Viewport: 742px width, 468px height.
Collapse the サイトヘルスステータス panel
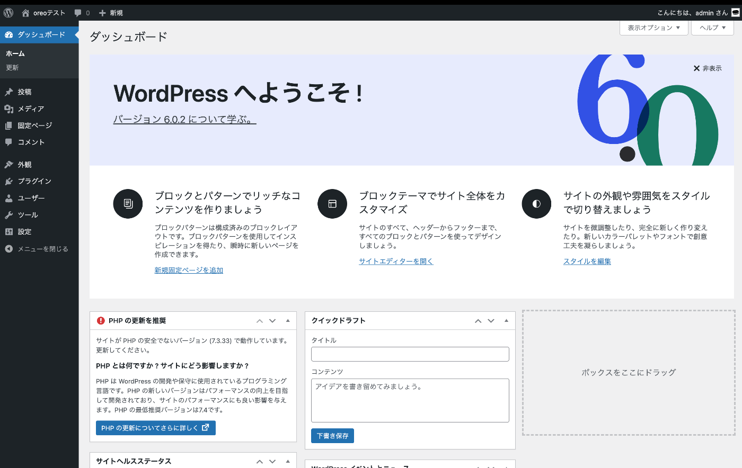[288, 462]
